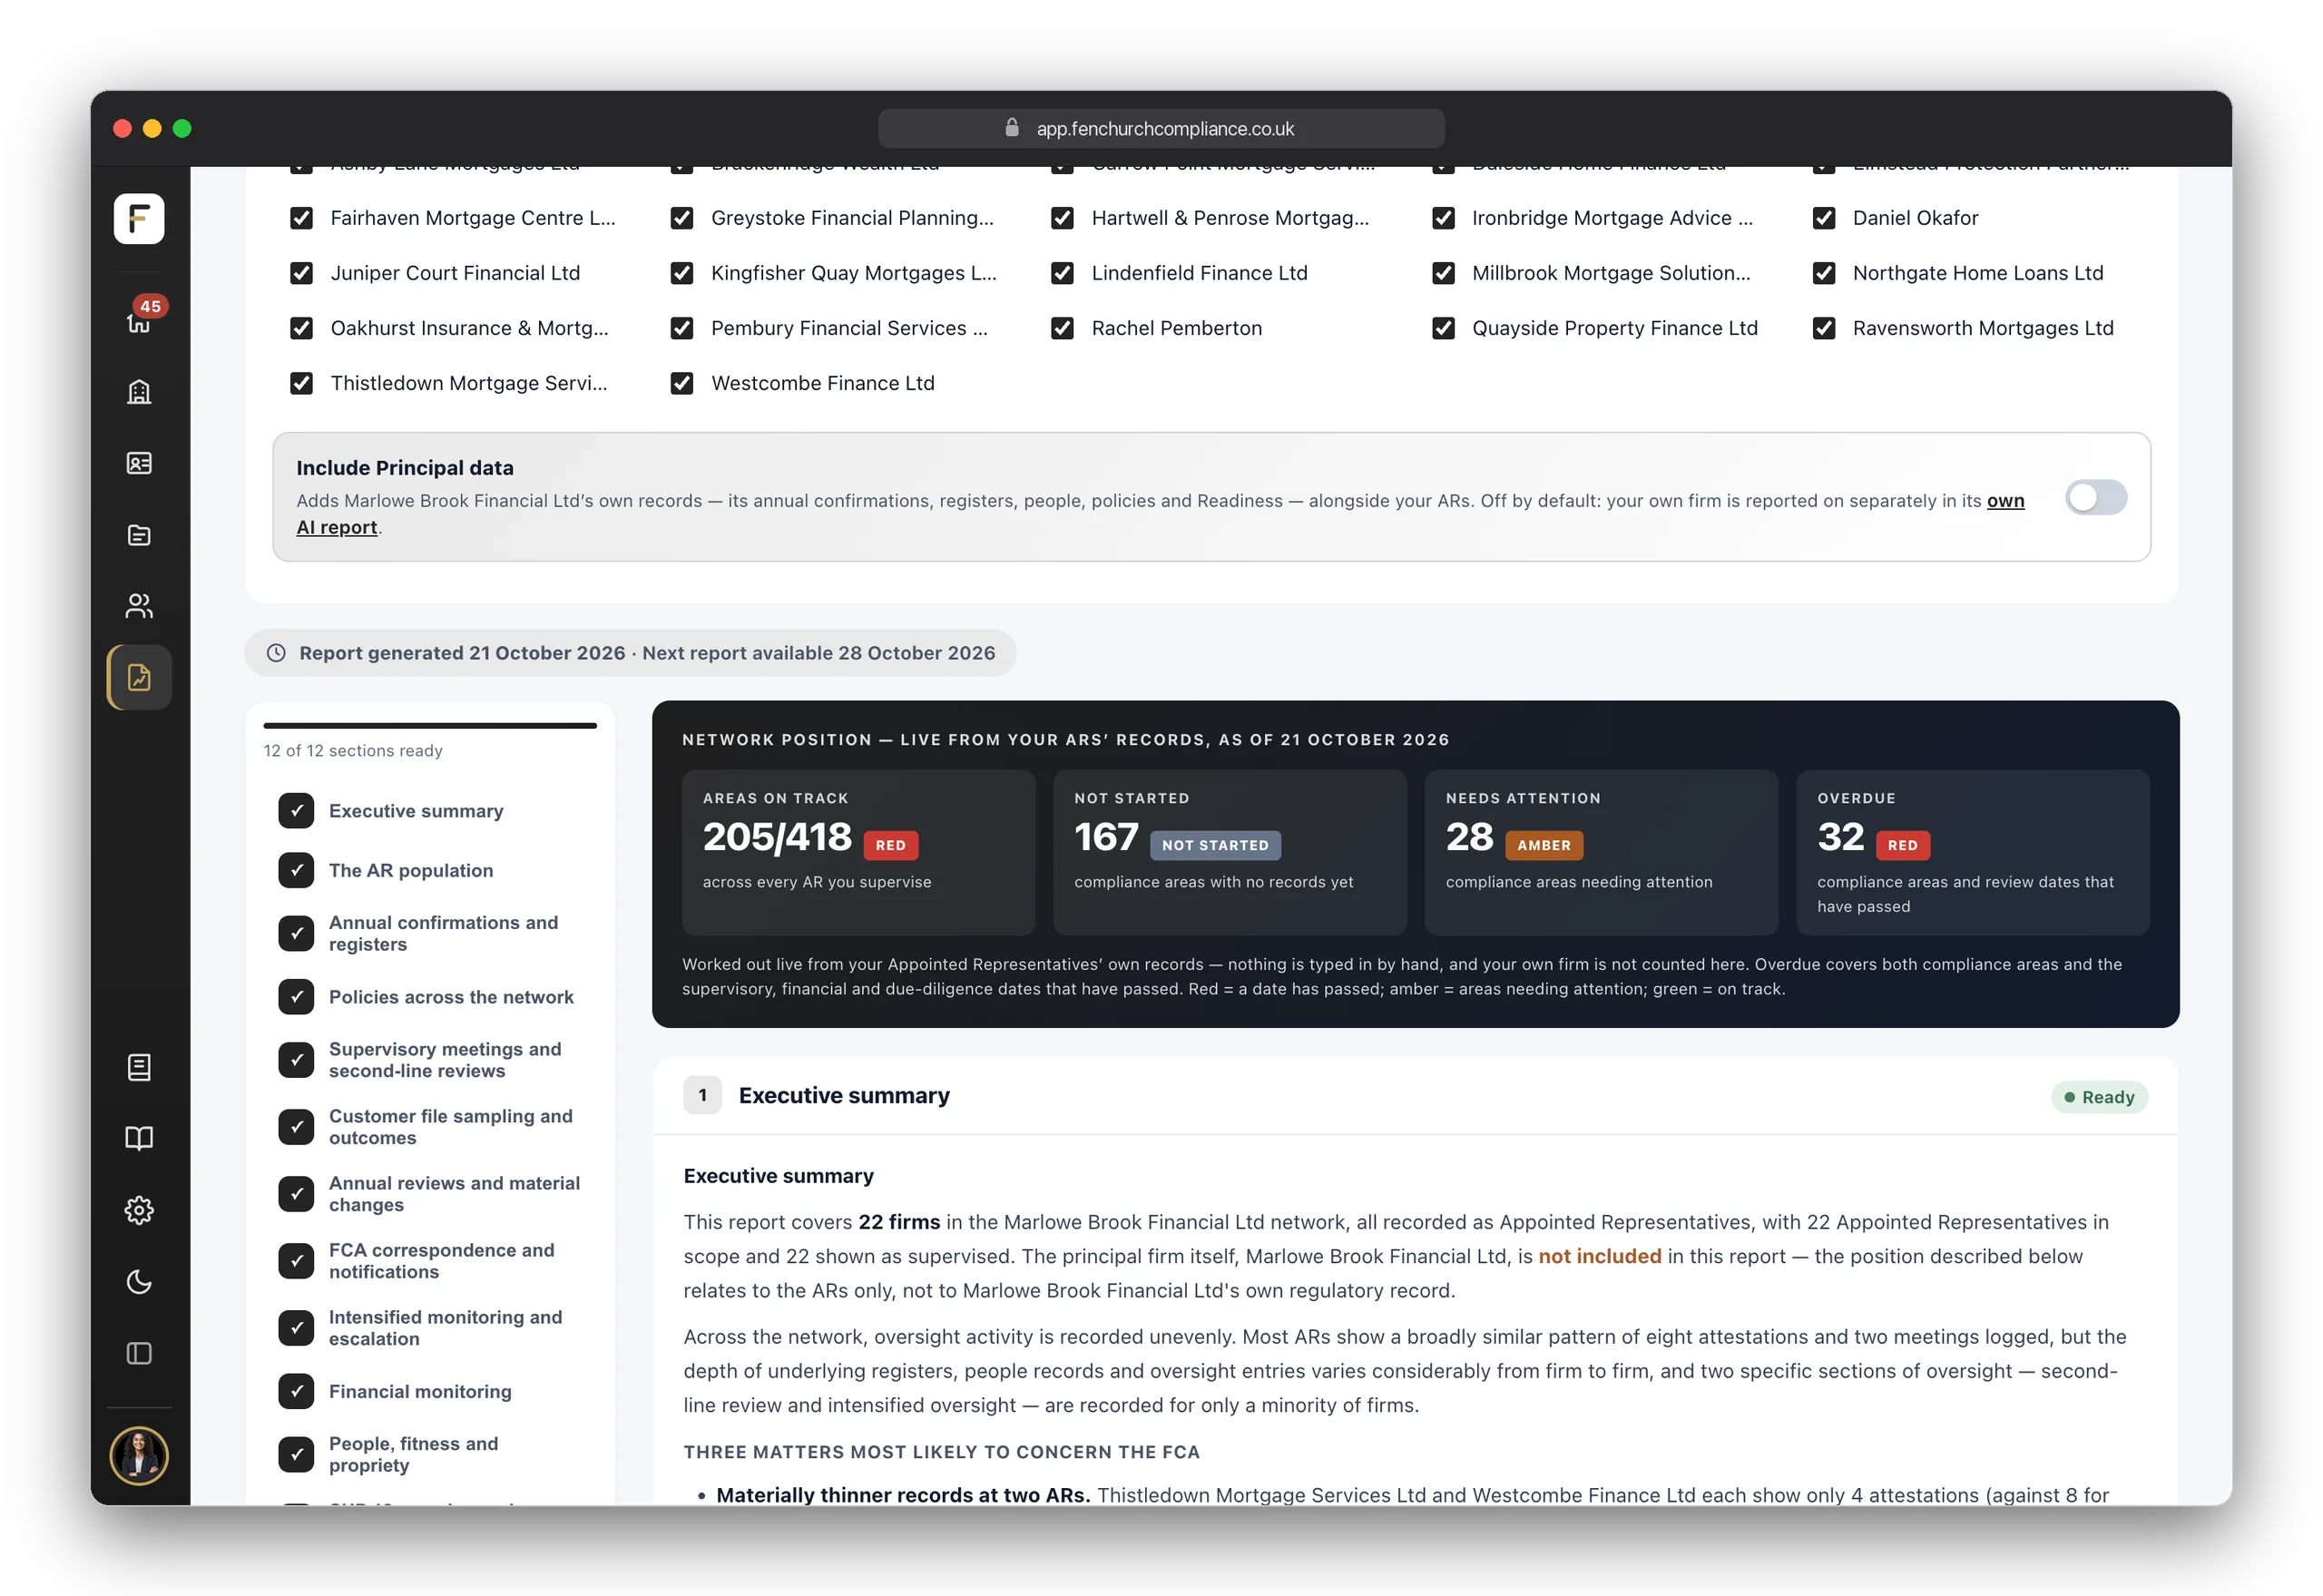Select the active report document sidebar icon
The image size is (2323, 1596).
pyautogui.click(x=139, y=677)
